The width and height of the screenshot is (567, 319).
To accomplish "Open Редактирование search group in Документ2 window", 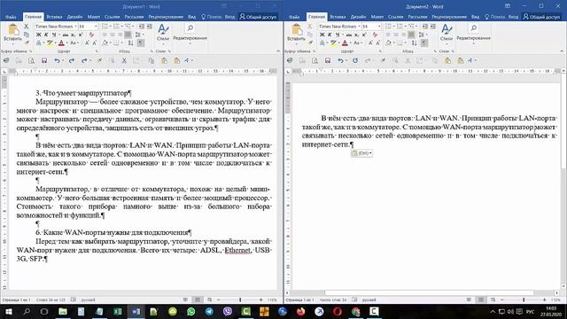I will coord(473,34).
